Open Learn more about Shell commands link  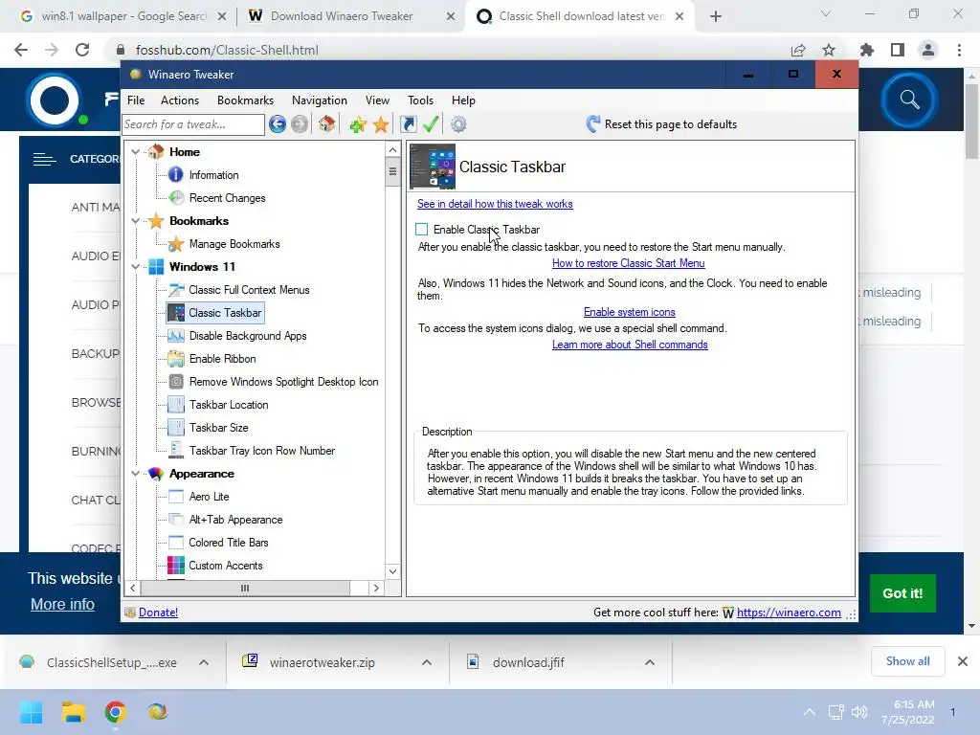coord(630,345)
